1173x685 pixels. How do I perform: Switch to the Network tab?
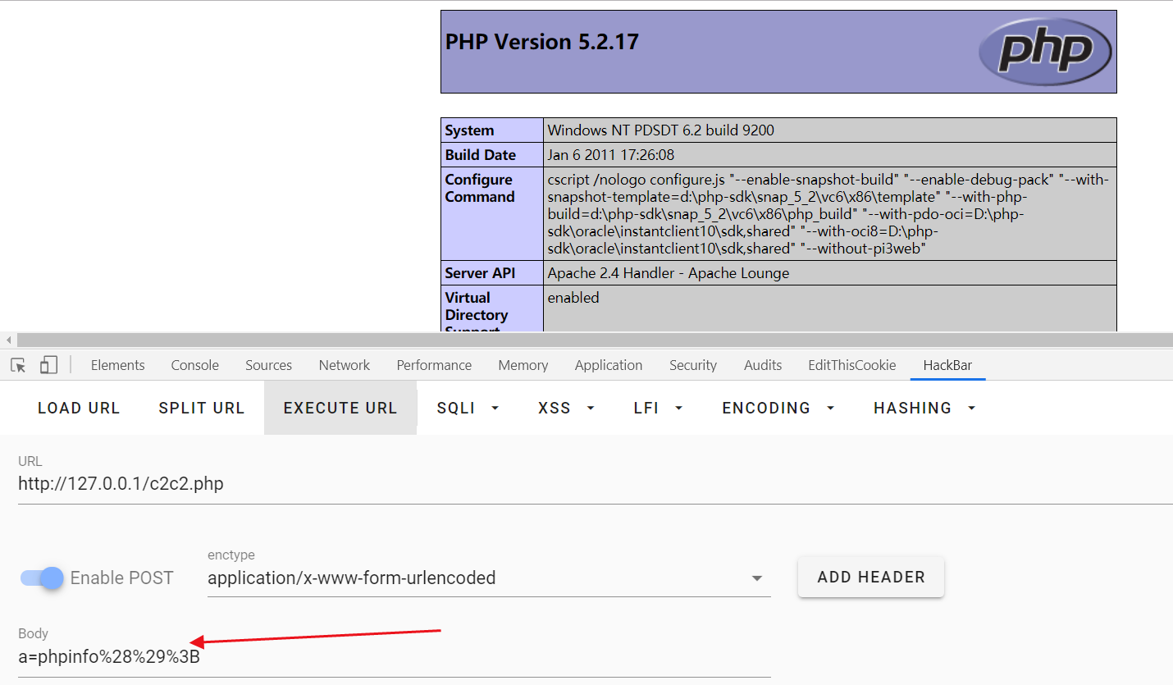click(x=344, y=365)
